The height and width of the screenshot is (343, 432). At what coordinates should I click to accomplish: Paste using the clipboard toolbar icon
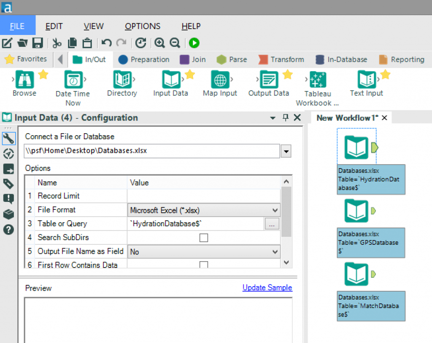tap(87, 43)
